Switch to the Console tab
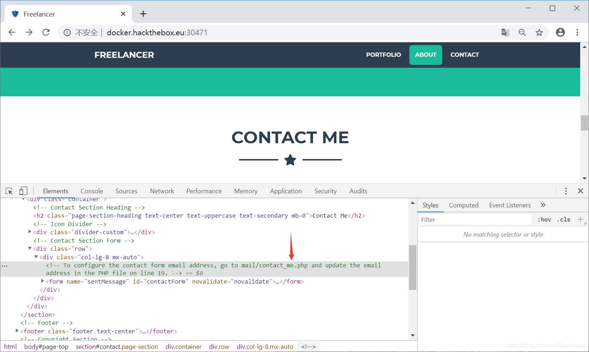Image resolution: width=589 pixels, height=352 pixels. pyautogui.click(x=92, y=191)
